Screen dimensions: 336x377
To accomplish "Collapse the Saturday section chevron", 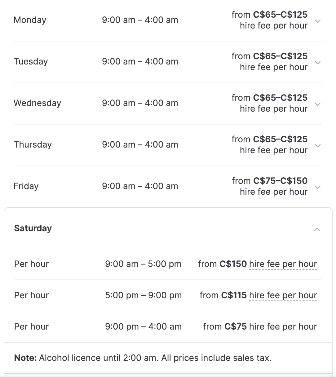I will pyautogui.click(x=317, y=229).
